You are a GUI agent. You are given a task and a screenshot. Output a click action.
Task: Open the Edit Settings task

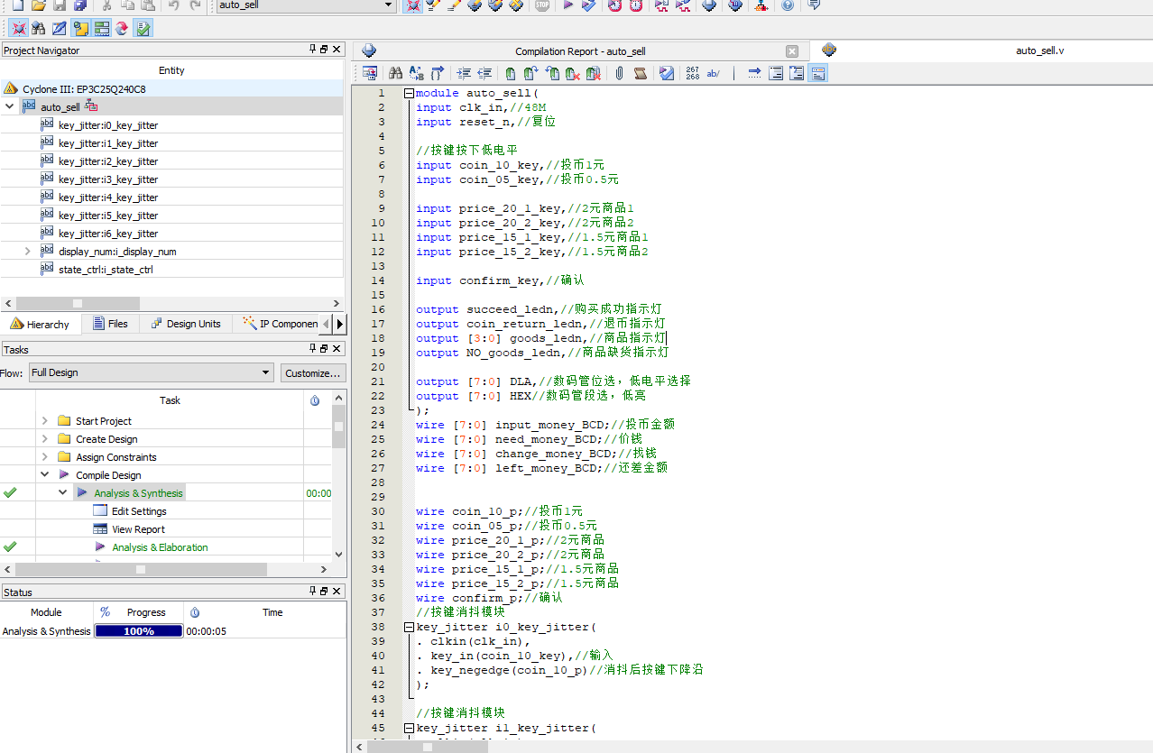[138, 511]
